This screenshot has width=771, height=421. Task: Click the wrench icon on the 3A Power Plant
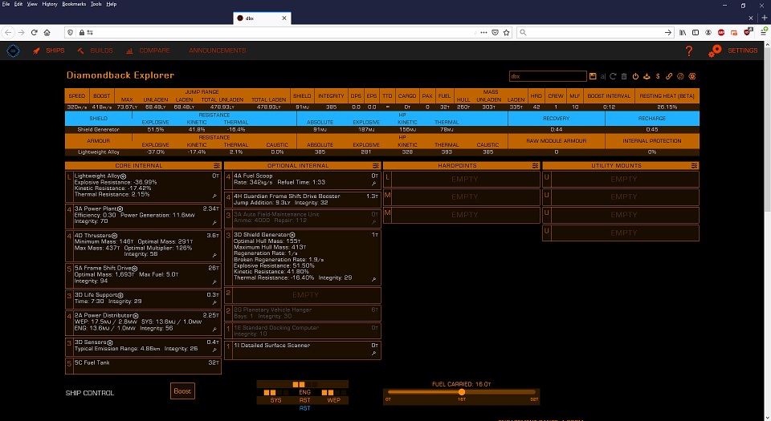coord(214,222)
